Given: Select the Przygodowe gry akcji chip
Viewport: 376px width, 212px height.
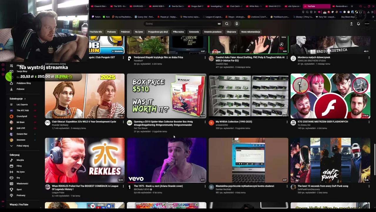Looking at the screenshot, I should click(x=158, y=32).
